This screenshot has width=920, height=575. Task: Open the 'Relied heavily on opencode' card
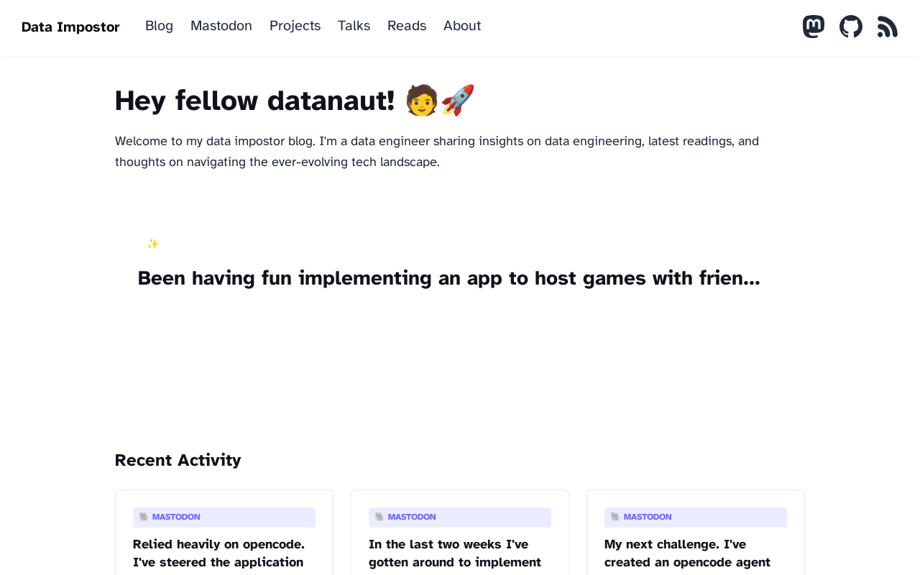(x=224, y=533)
